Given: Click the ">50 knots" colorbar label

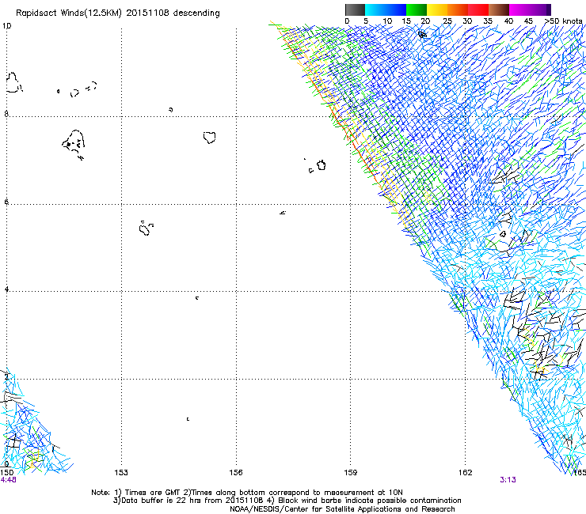Looking at the screenshot, I should (x=563, y=21).
